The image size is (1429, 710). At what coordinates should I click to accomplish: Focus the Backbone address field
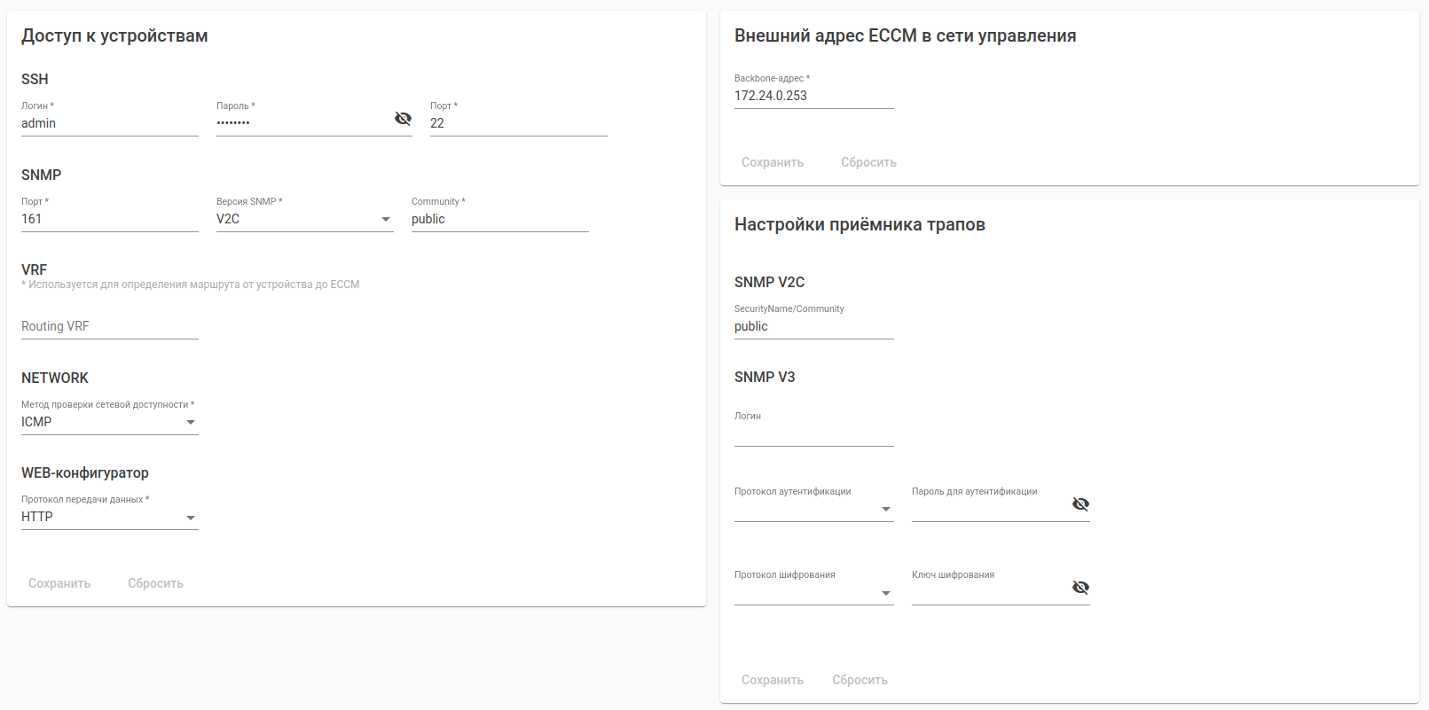pos(813,96)
